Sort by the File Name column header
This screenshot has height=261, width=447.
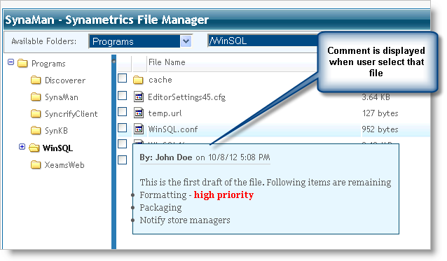click(x=167, y=62)
